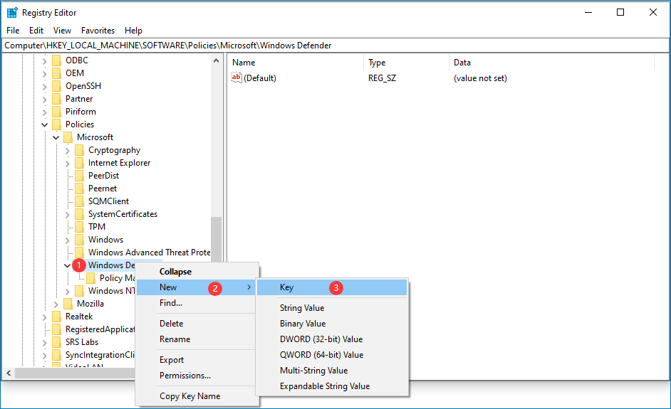Select Export in the context menu
Viewport: 671px width, 409px height.
click(x=197, y=360)
